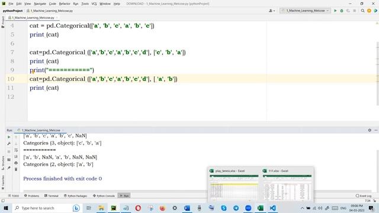Open the 1_Machine_Learning_Melcose run configuration dropdown

pos(306,11)
